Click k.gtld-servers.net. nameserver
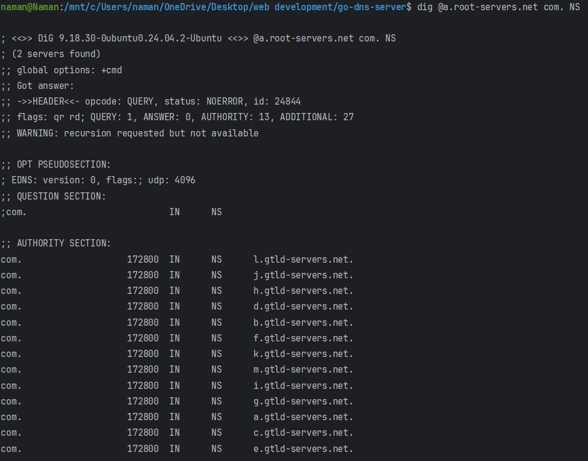This screenshot has height=461, width=588. (303, 354)
